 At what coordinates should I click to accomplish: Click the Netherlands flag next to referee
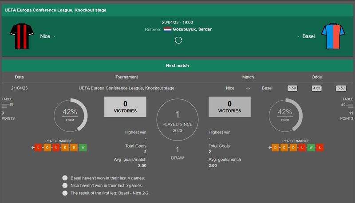pos(168,29)
